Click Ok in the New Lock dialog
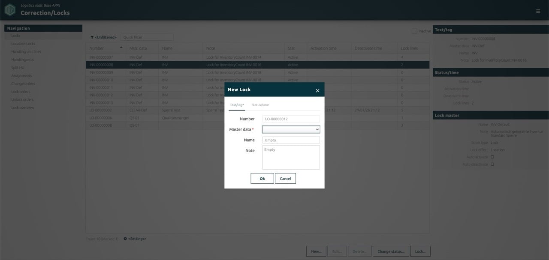Screen dimensions: 549x260 coord(262,179)
